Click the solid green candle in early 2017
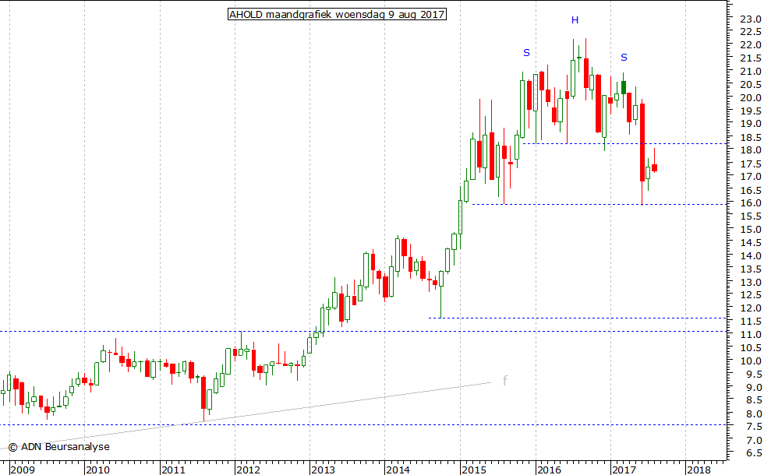 click(x=623, y=87)
